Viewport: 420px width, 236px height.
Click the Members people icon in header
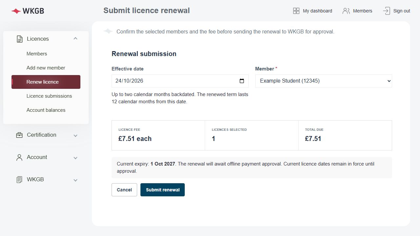point(346,11)
